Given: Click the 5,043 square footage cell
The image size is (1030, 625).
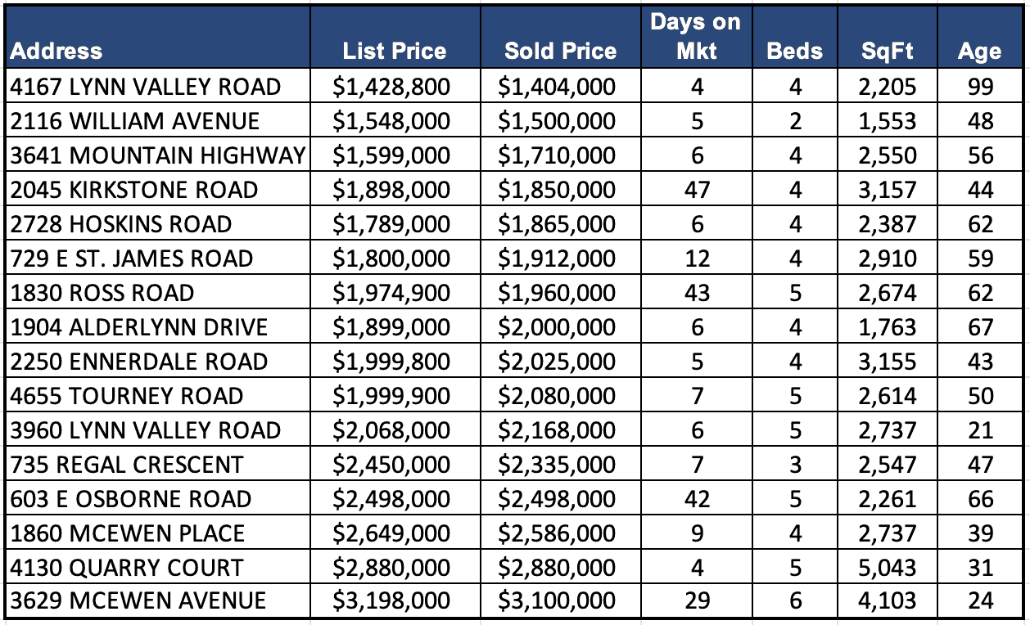Looking at the screenshot, I should pos(888,568).
